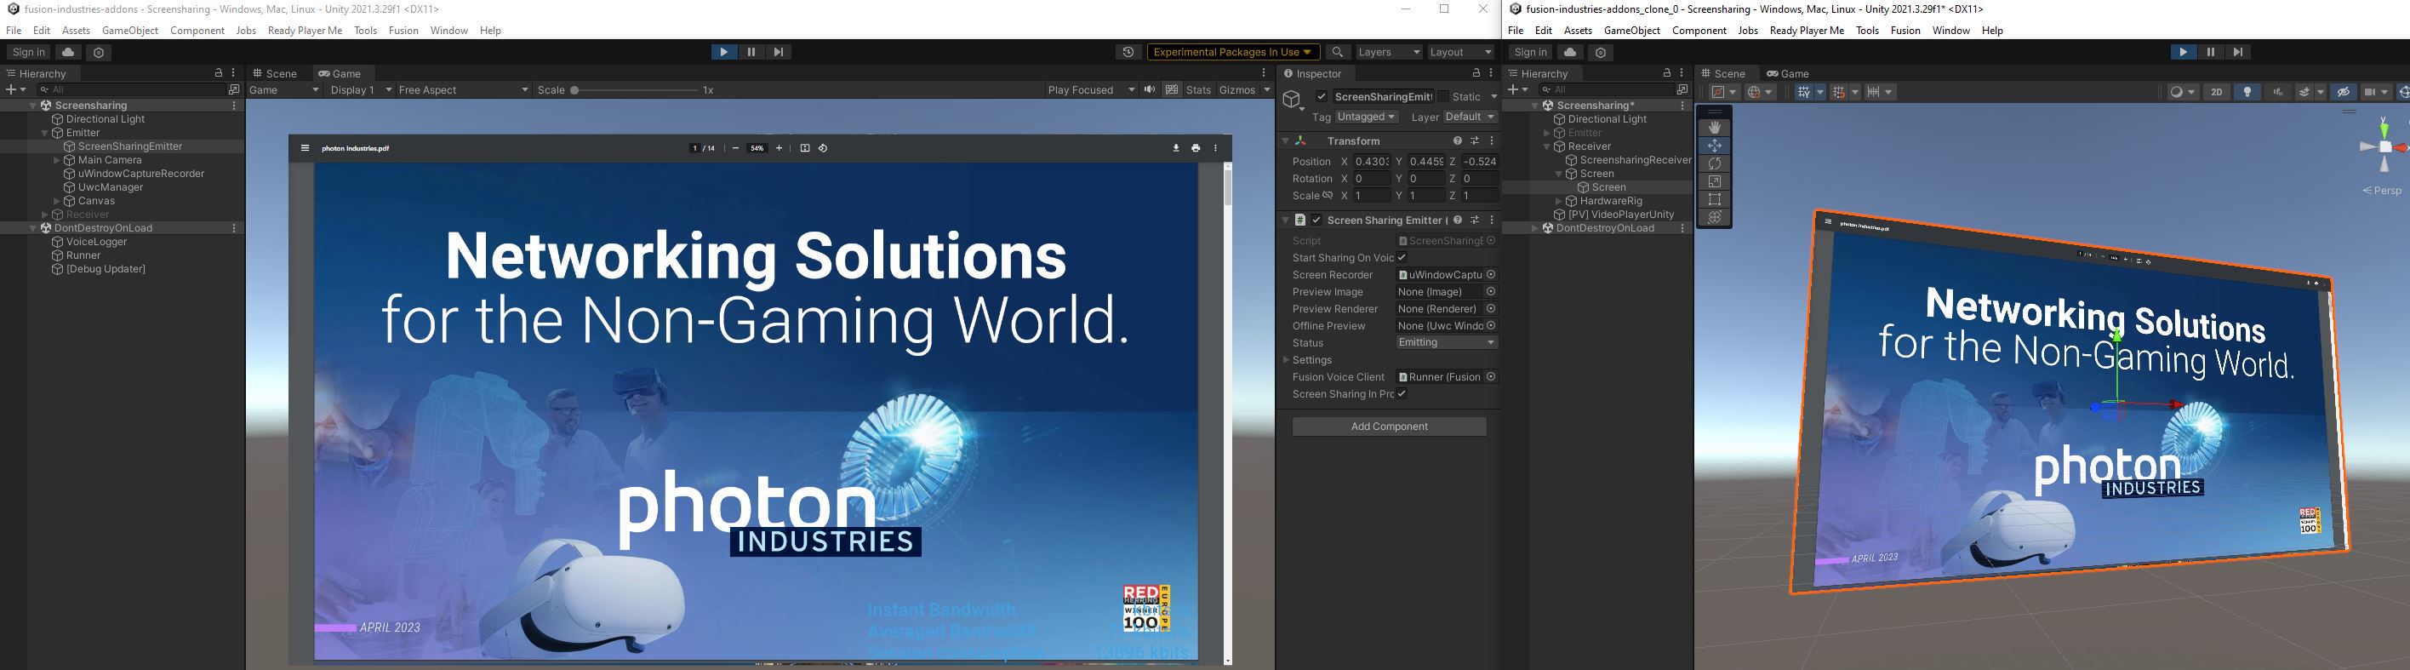
Task: Click the Add Component button
Action: (x=1390, y=427)
